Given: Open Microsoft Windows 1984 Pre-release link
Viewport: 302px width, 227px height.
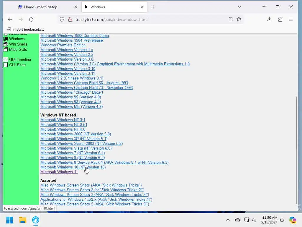Looking at the screenshot, I should pos(71,40).
